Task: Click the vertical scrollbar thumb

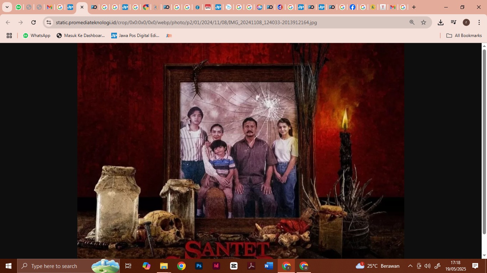Action: (484, 141)
